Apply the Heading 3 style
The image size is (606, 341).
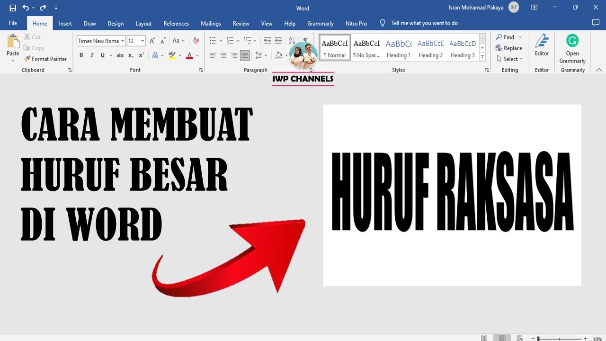pos(463,47)
